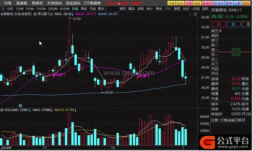Switch to the 60分钟 period
Image resolution: width=253 pixels, height=151 pixels.
click(65, 9)
